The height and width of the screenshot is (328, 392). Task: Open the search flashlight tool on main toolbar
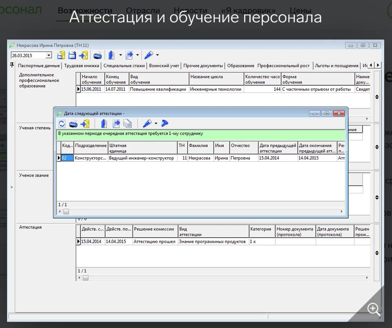pos(150,55)
